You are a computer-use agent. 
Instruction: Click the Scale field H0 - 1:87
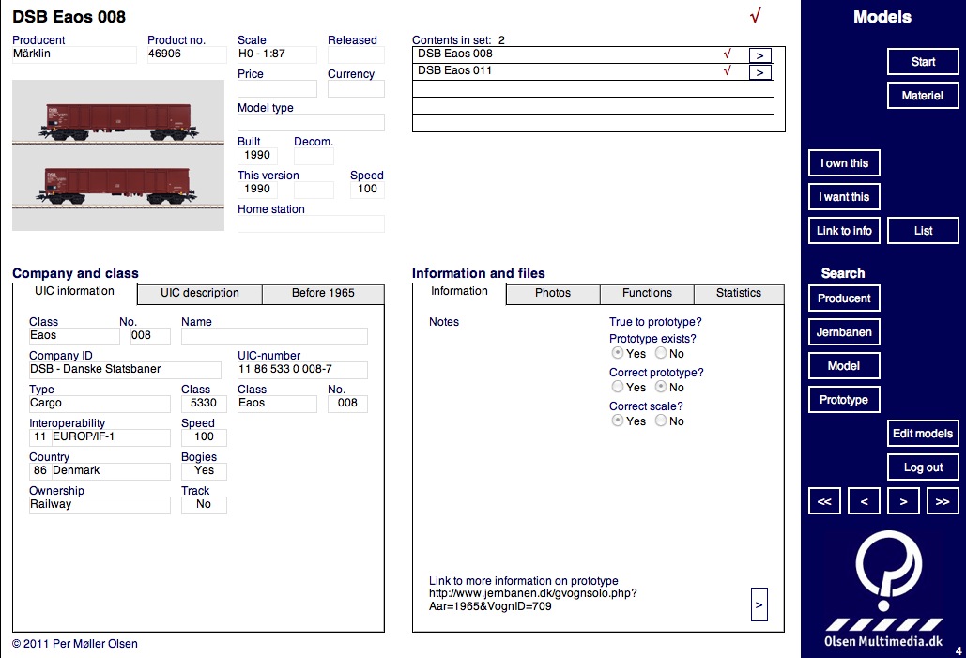(x=277, y=54)
